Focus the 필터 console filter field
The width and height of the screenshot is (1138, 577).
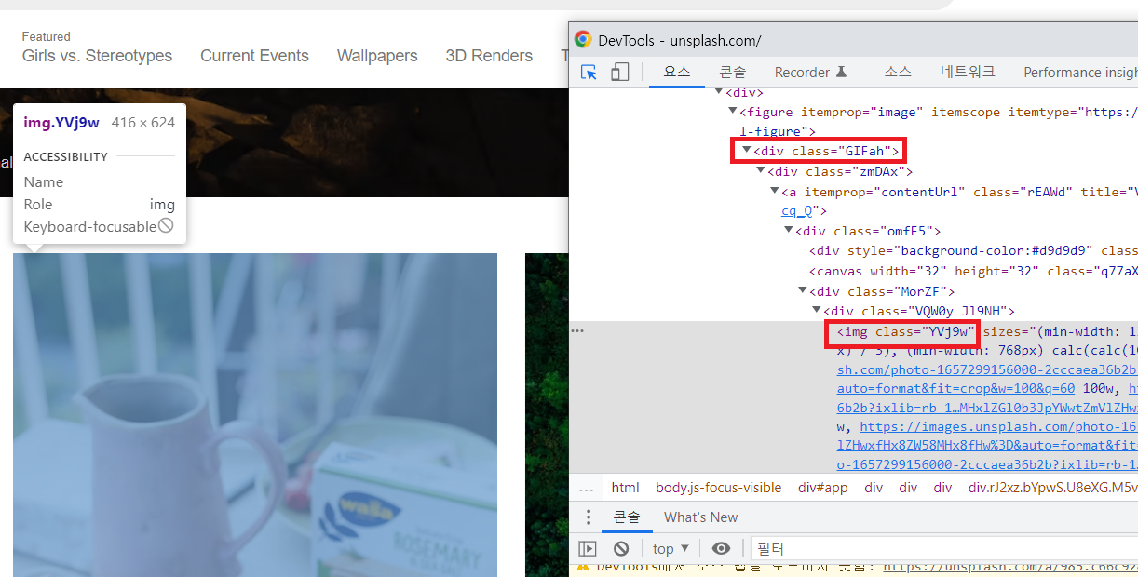pos(945,549)
